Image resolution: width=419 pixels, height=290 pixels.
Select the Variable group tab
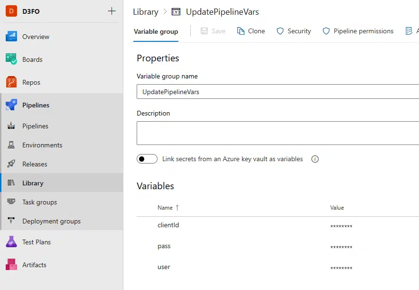156,31
